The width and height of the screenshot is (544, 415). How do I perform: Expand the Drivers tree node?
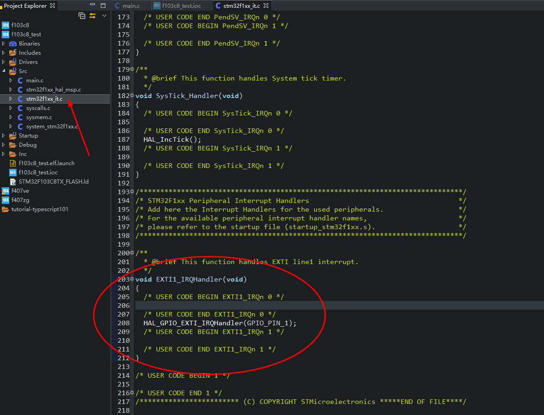pos(3,62)
